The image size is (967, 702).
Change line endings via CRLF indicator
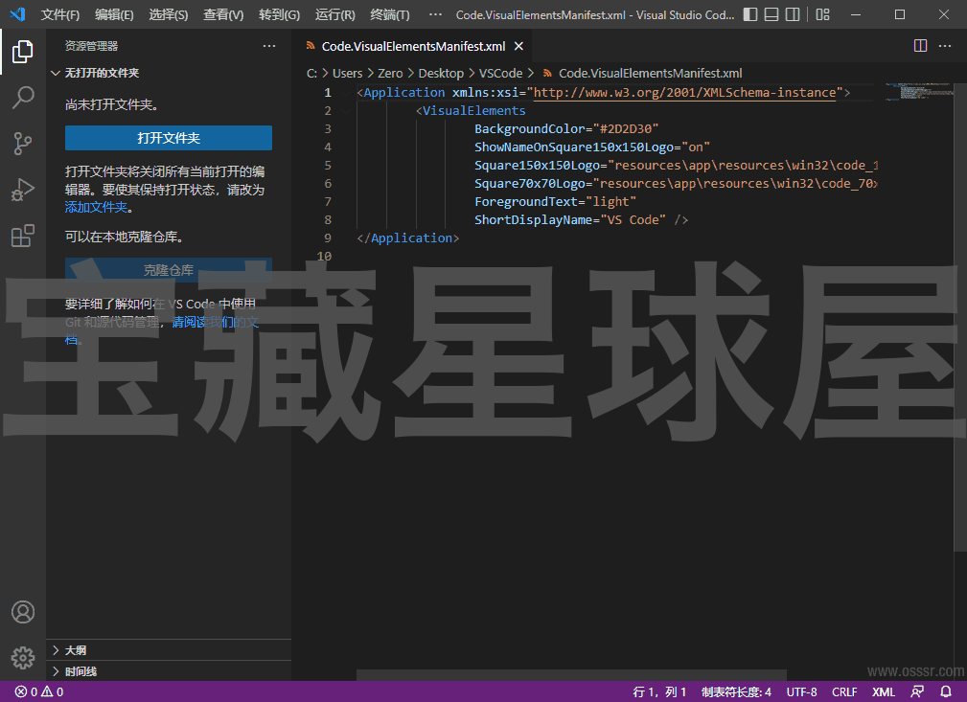pyautogui.click(x=844, y=692)
